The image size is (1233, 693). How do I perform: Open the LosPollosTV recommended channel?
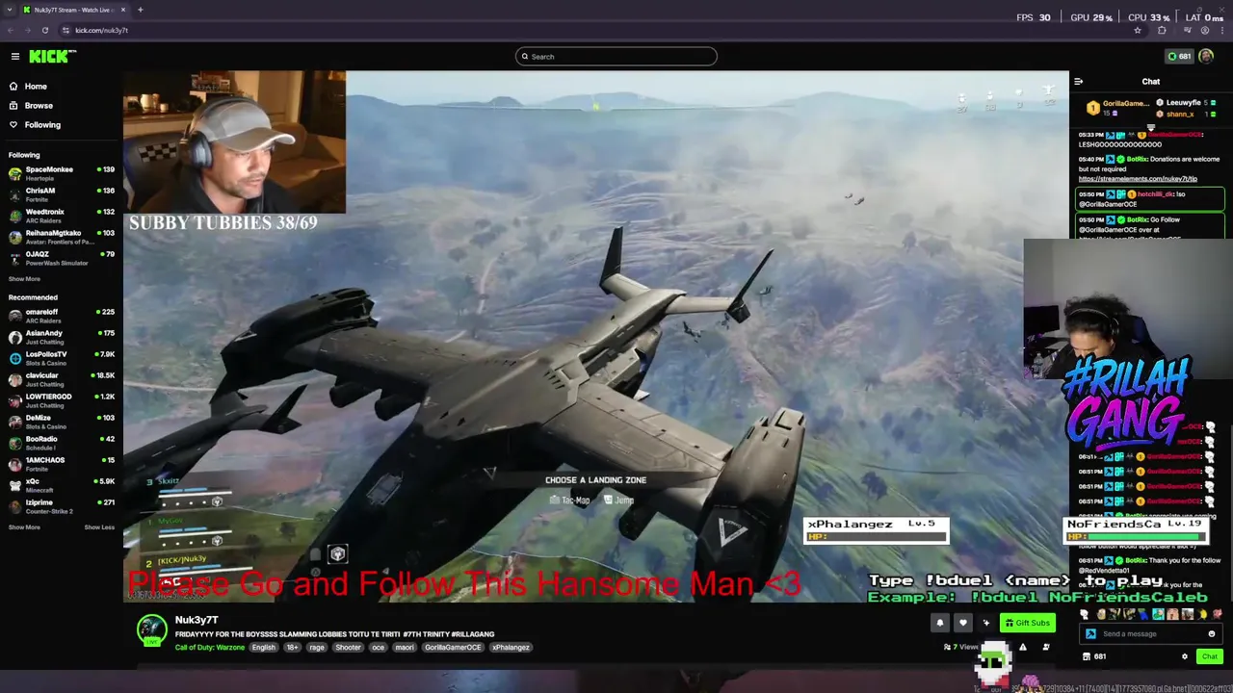click(61, 358)
